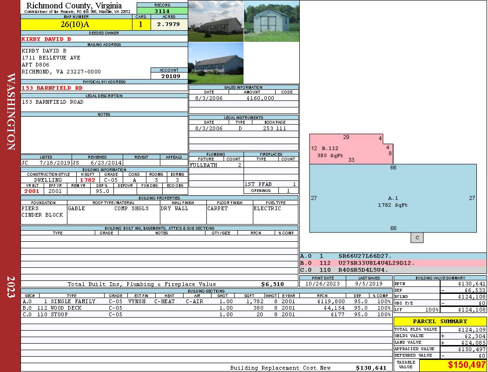The height and width of the screenshot is (372, 488).
Task: Open the house front photo thumbnail
Action: click(216, 21)
